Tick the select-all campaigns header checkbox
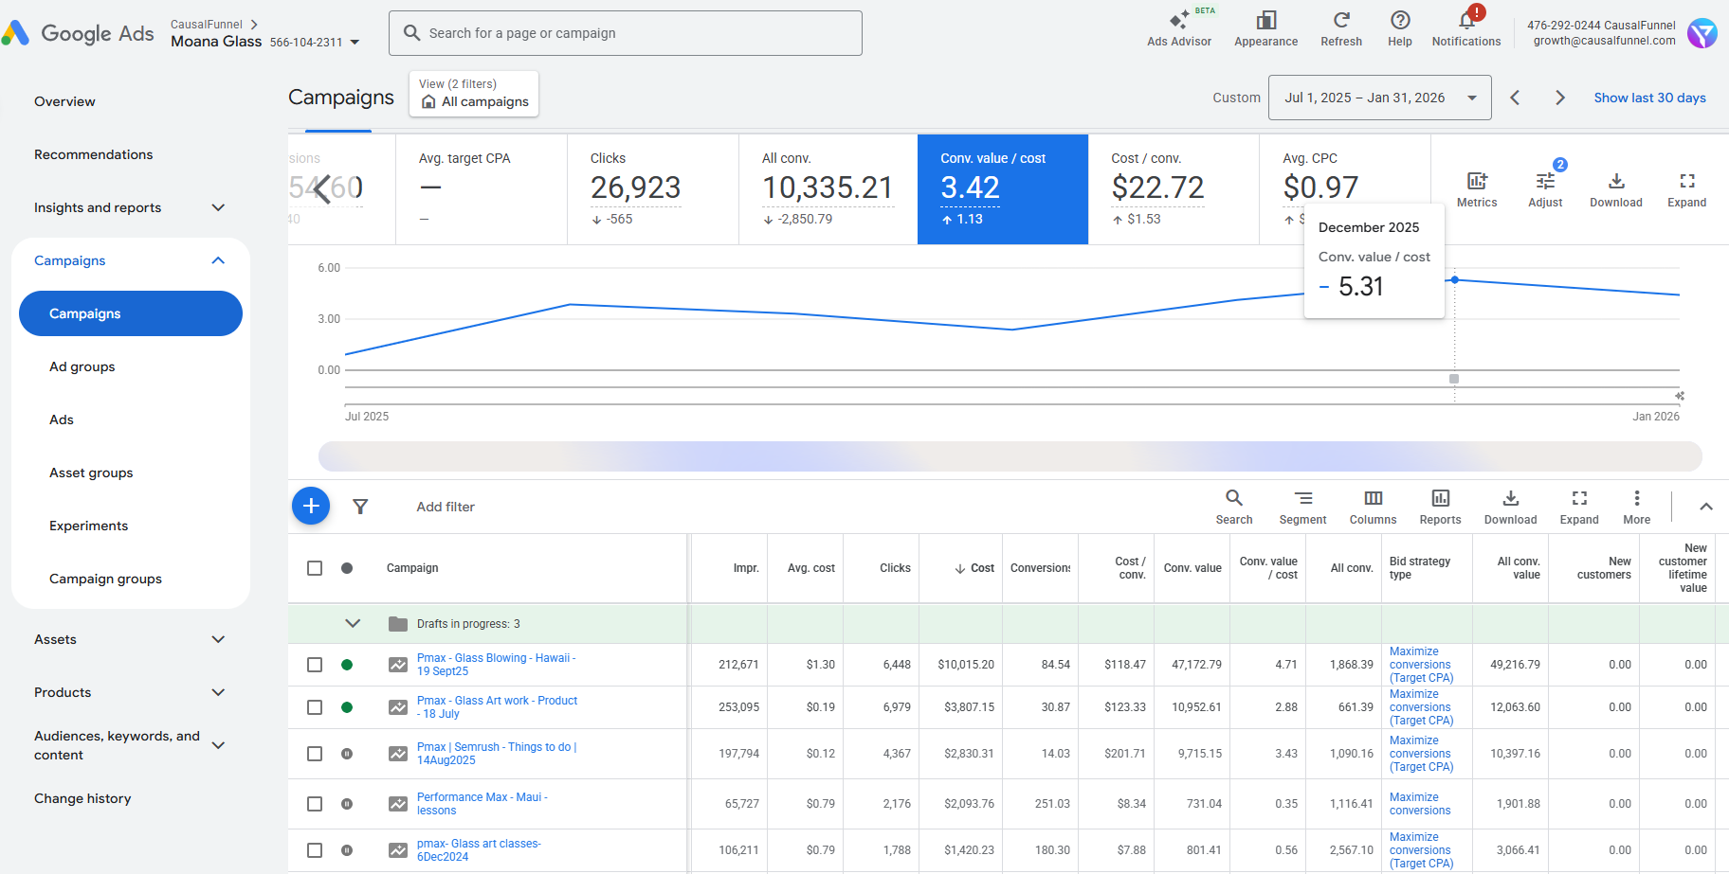This screenshot has width=1729, height=874. 315,568
